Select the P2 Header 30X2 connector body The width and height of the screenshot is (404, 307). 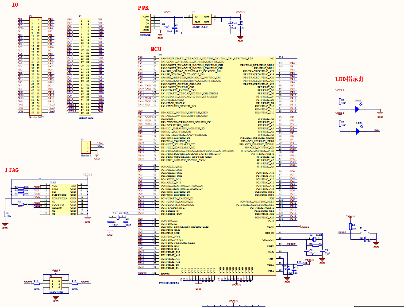pyautogui.click(x=85, y=66)
